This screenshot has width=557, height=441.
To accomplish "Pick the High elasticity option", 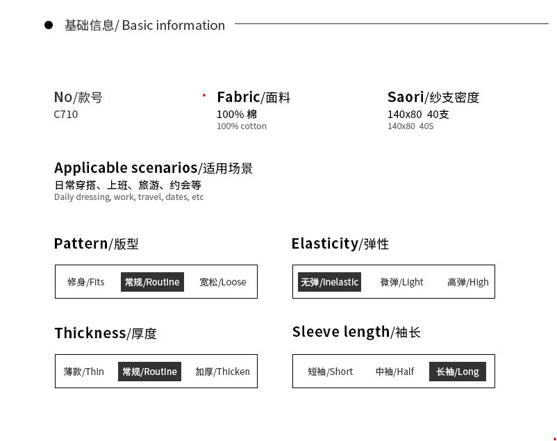I will [468, 282].
